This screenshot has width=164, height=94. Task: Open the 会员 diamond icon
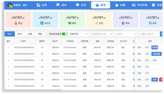77,5
